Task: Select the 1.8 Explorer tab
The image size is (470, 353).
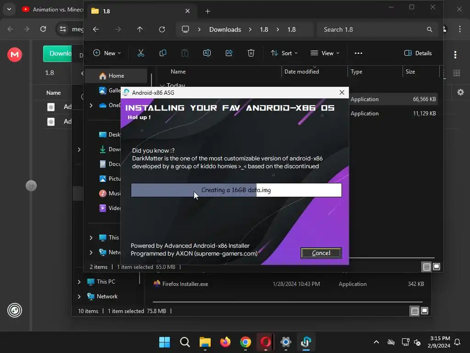Action: 142,11
